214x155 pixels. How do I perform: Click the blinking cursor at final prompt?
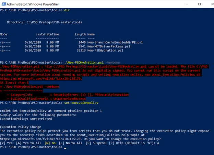65,148
